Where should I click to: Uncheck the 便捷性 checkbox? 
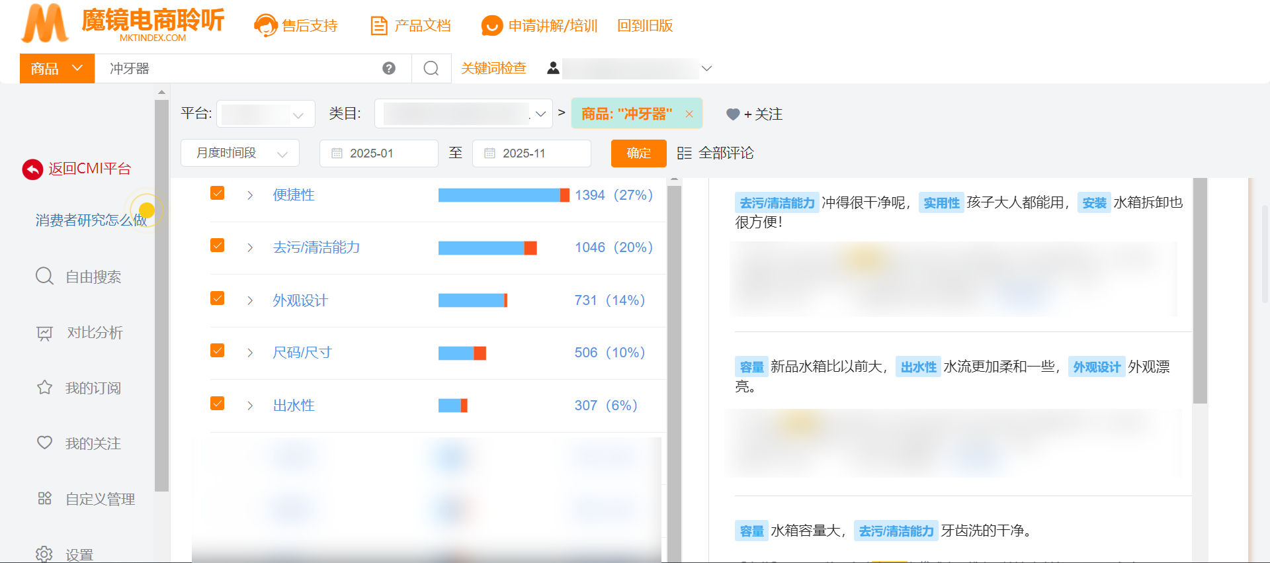click(217, 193)
